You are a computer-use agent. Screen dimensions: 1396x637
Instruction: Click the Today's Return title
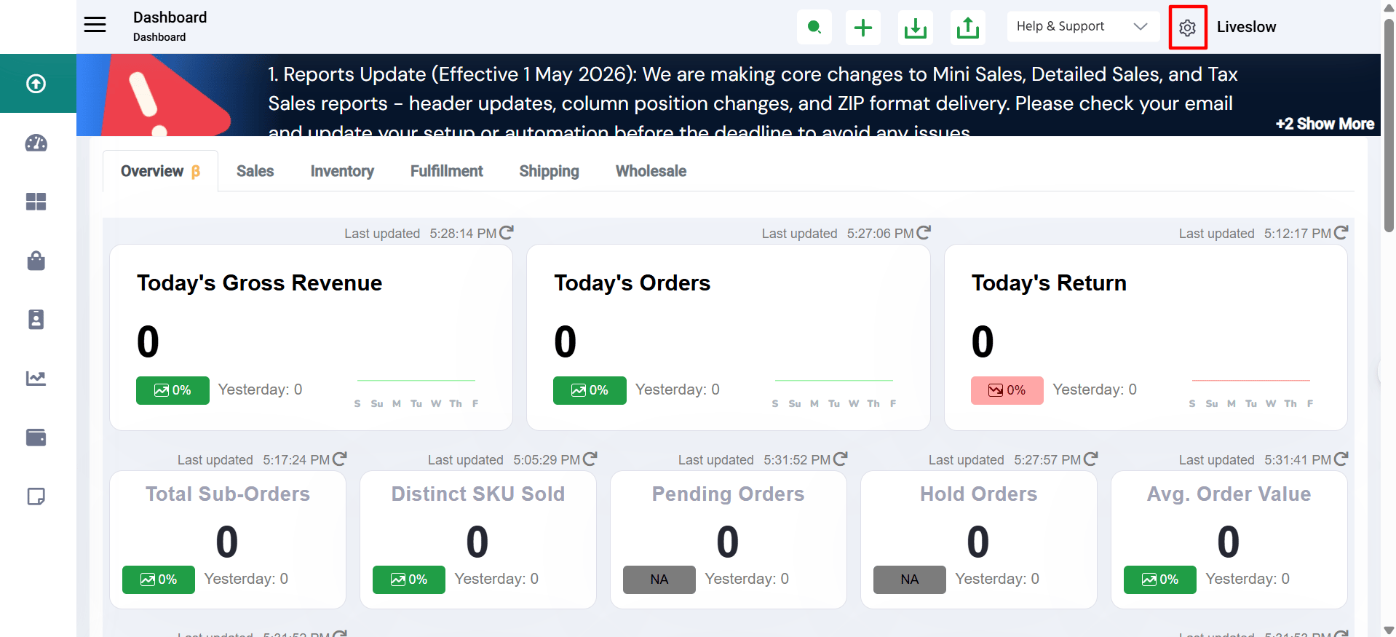tap(1049, 283)
